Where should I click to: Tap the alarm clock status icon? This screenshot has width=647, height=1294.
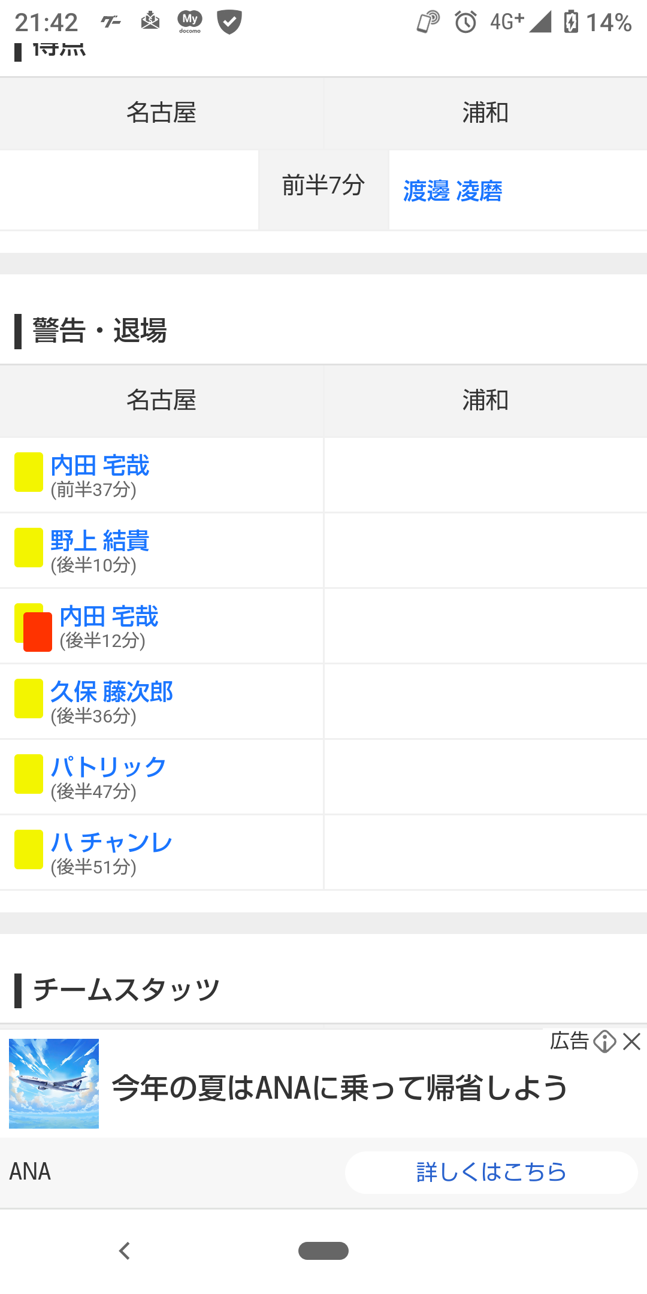465,22
